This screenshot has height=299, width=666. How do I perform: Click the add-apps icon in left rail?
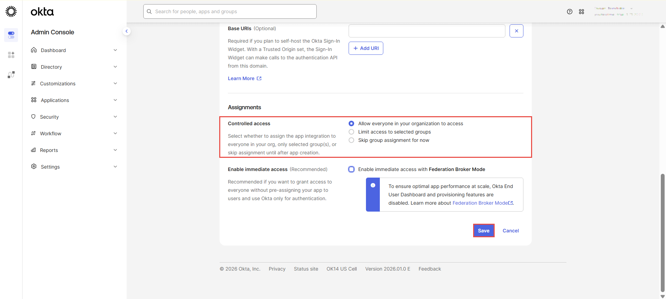(11, 55)
